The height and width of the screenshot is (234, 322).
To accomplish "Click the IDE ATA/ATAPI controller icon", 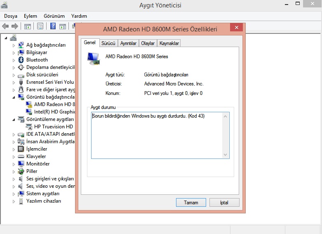I will 21,135.
